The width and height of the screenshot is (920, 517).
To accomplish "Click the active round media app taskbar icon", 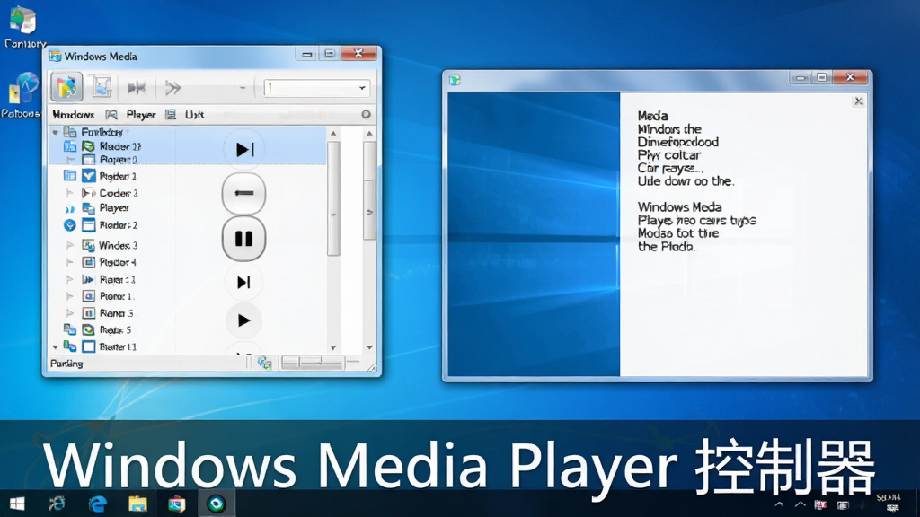I will click(216, 504).
